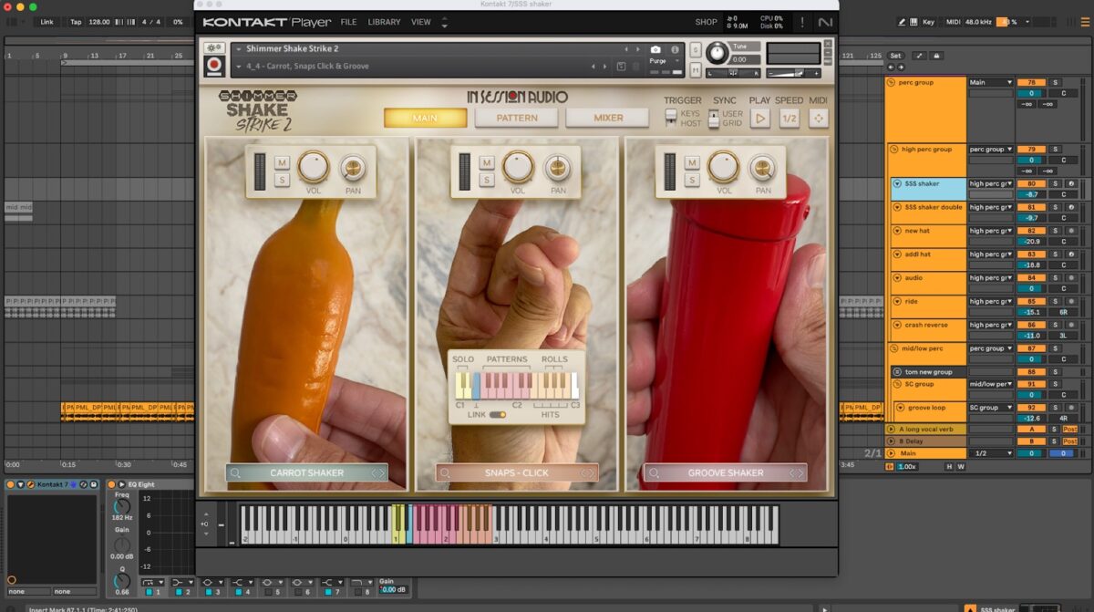Search instruments with Carrot Shaker magnifier icon
This screenshot has height=612, width=1094.
point(235,472)
